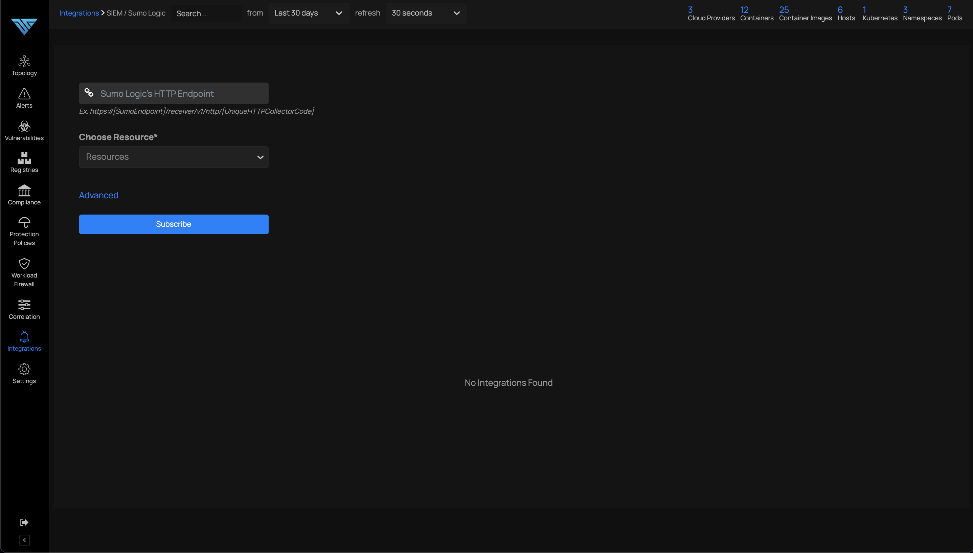Viewport: 973px width, 553px height.
Task: Expand the Resources dropdown
Action: coord(174,157)
